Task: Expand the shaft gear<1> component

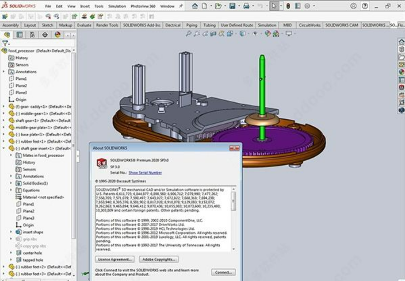Action: pyautogui.click(x=4, y=120)
